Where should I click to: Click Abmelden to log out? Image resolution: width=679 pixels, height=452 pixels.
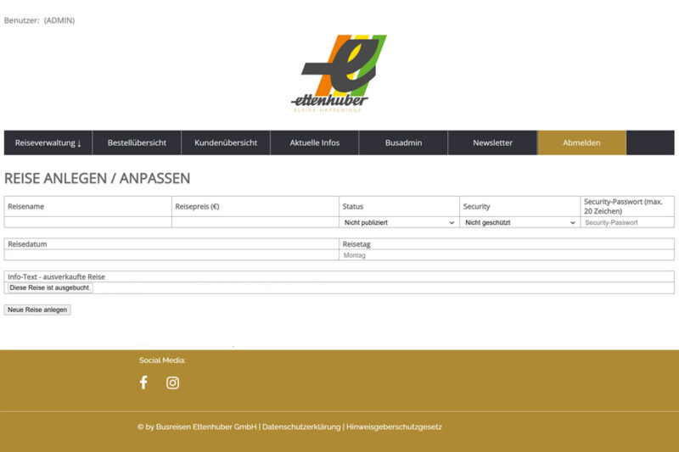coord(581,142)
